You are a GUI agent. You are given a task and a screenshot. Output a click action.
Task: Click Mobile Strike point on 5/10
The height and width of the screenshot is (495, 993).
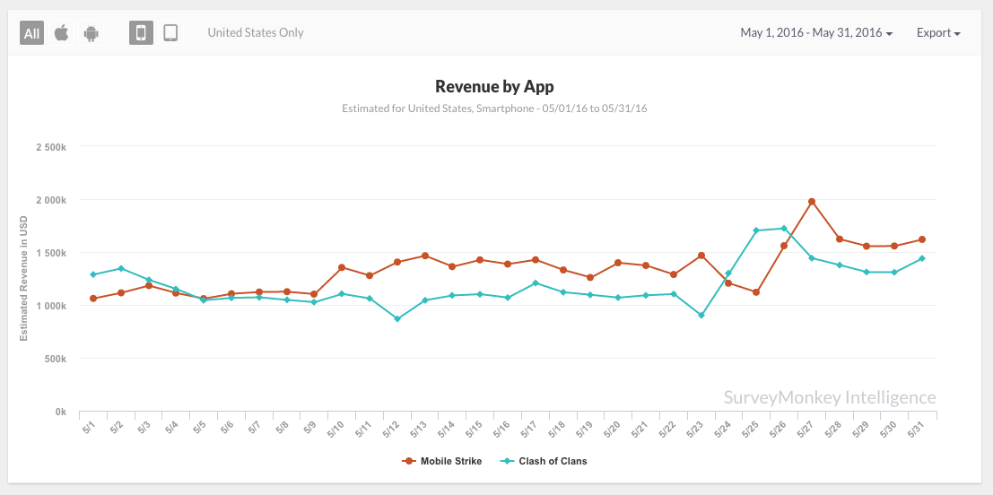(342, 267)
